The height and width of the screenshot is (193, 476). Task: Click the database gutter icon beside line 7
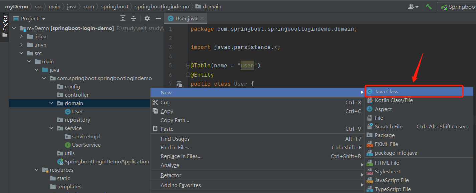tap(179, 84)
